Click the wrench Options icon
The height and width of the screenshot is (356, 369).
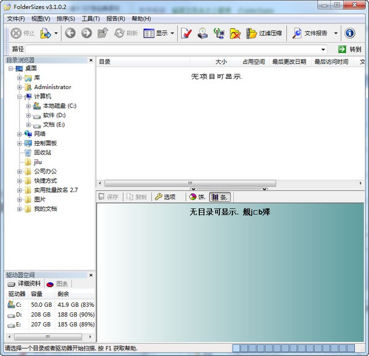pos(159,197)
